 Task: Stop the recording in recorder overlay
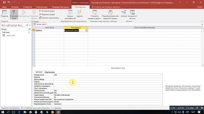tap(202, 108)
